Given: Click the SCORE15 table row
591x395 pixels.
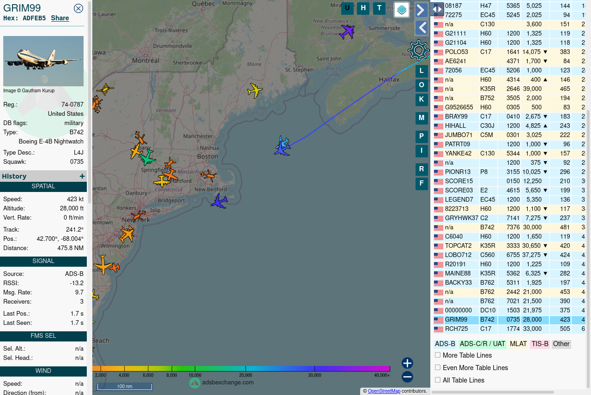Looking at the screenshot, I should (x=511, y=181).
